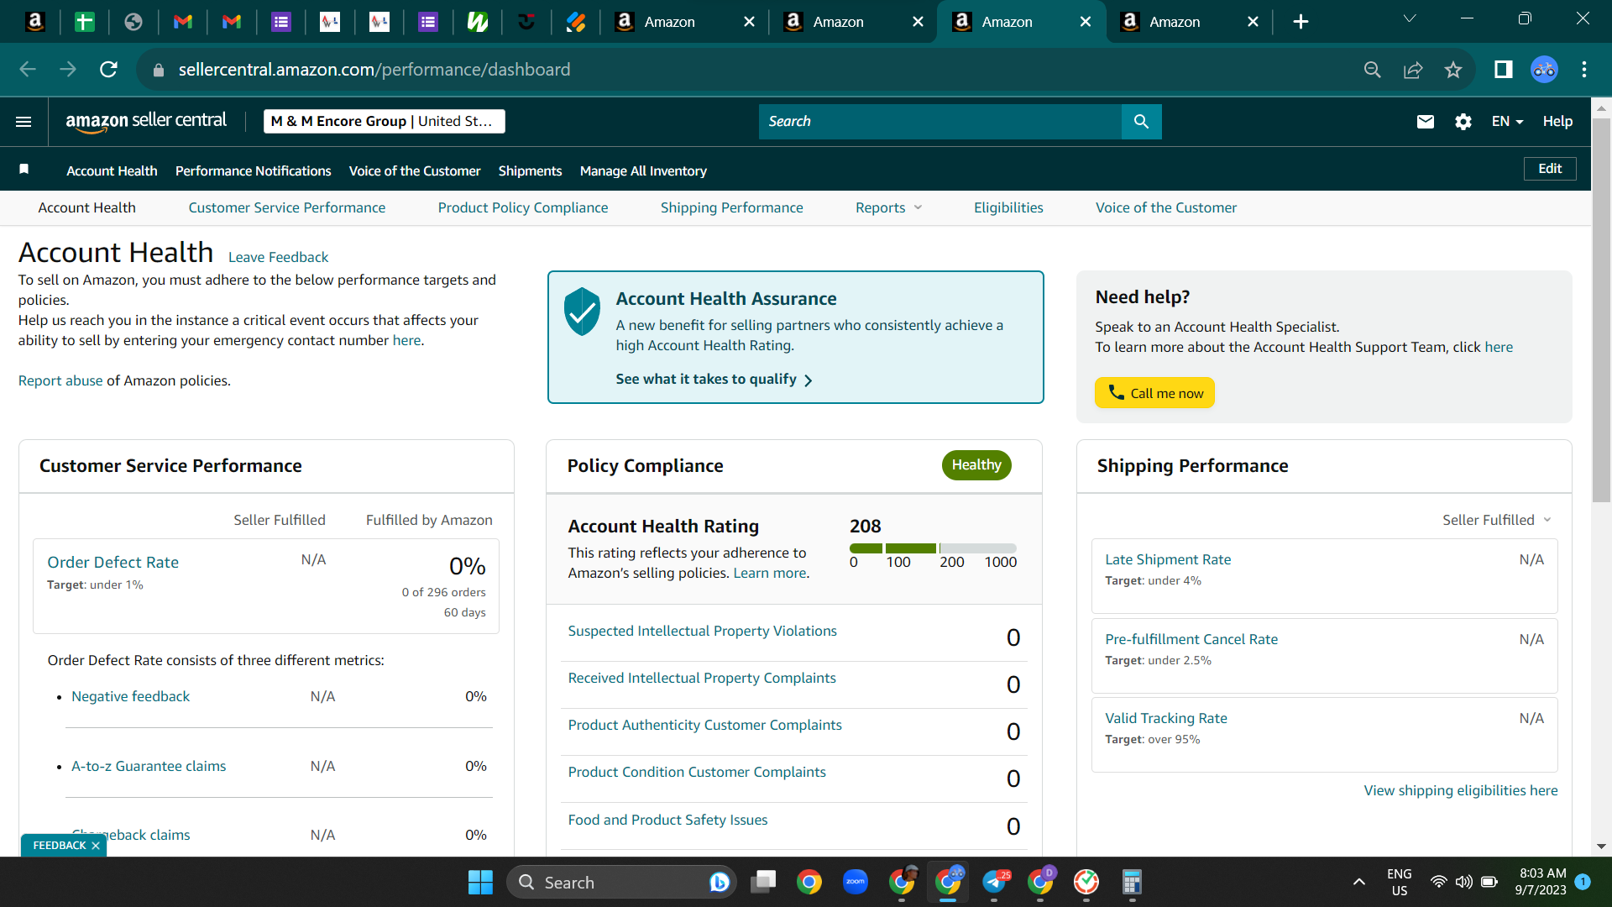Open the Seller Fulfilled shipping dropdown
The height and width of the screenshot is (907, 1612).
[x=1497, y=520]
